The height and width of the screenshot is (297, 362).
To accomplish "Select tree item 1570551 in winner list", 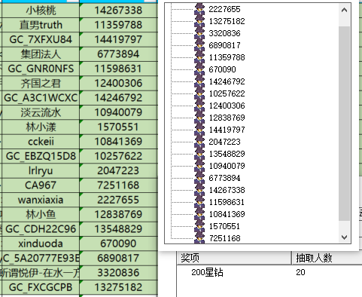I will click(x=224, y=226).
